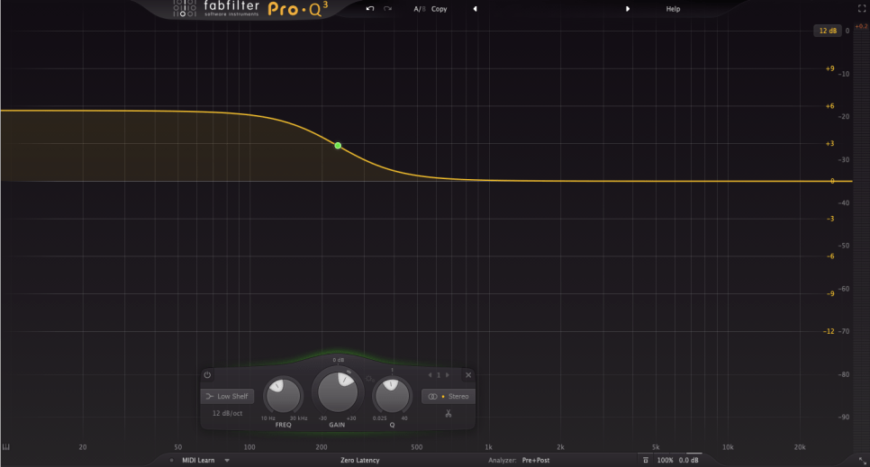Click the redo arrow icon
Viewport: 870px width, 467px height.
pos(387,9)
